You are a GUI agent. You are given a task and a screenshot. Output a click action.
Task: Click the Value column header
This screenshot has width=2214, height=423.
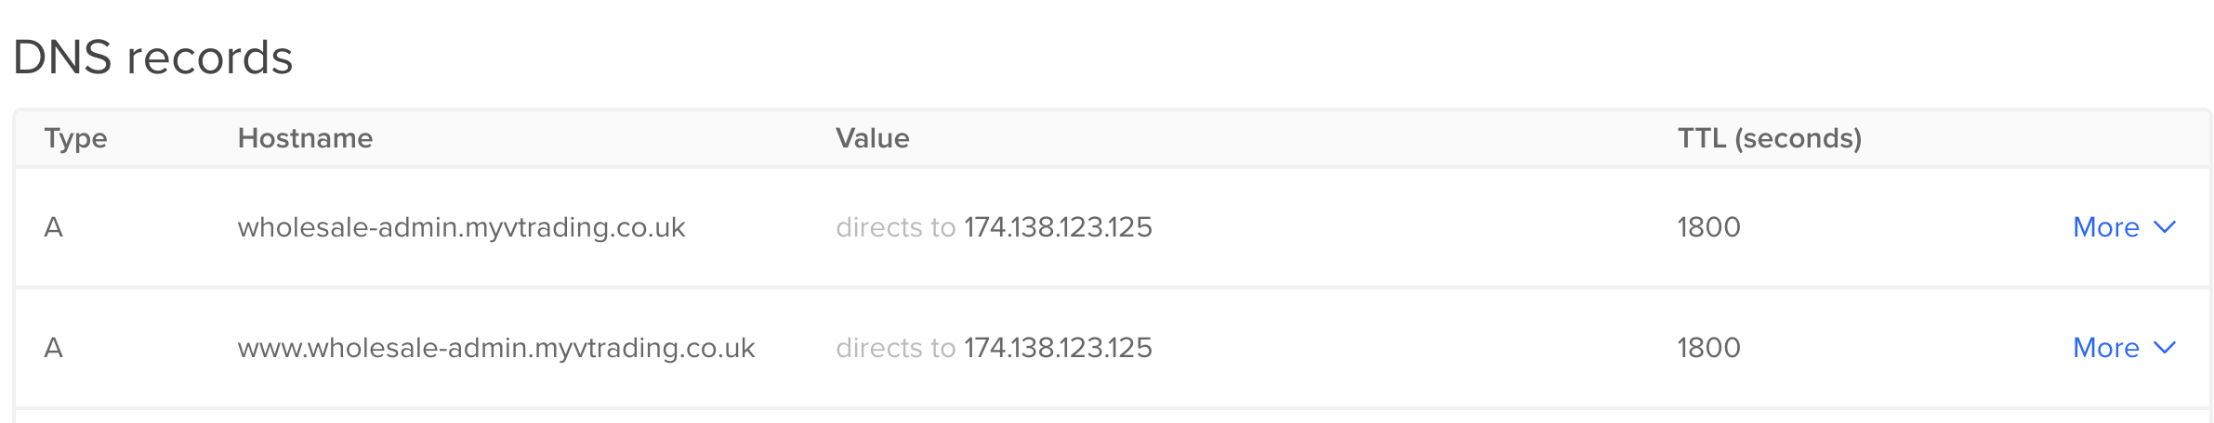pos(872,138)
